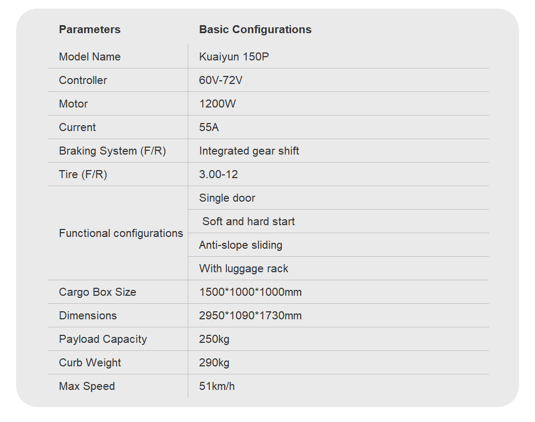Select the Kuaiyun 150P model name value
Viewport: 535px width, 422px height.
tap(234, 57)
